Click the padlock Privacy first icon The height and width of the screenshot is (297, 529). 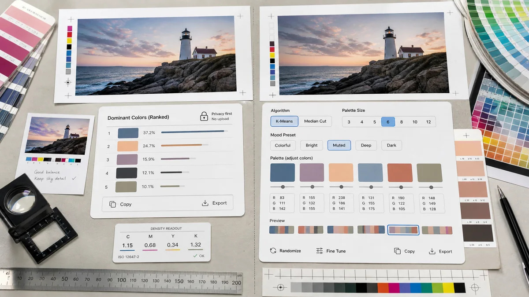pos(204,116)
